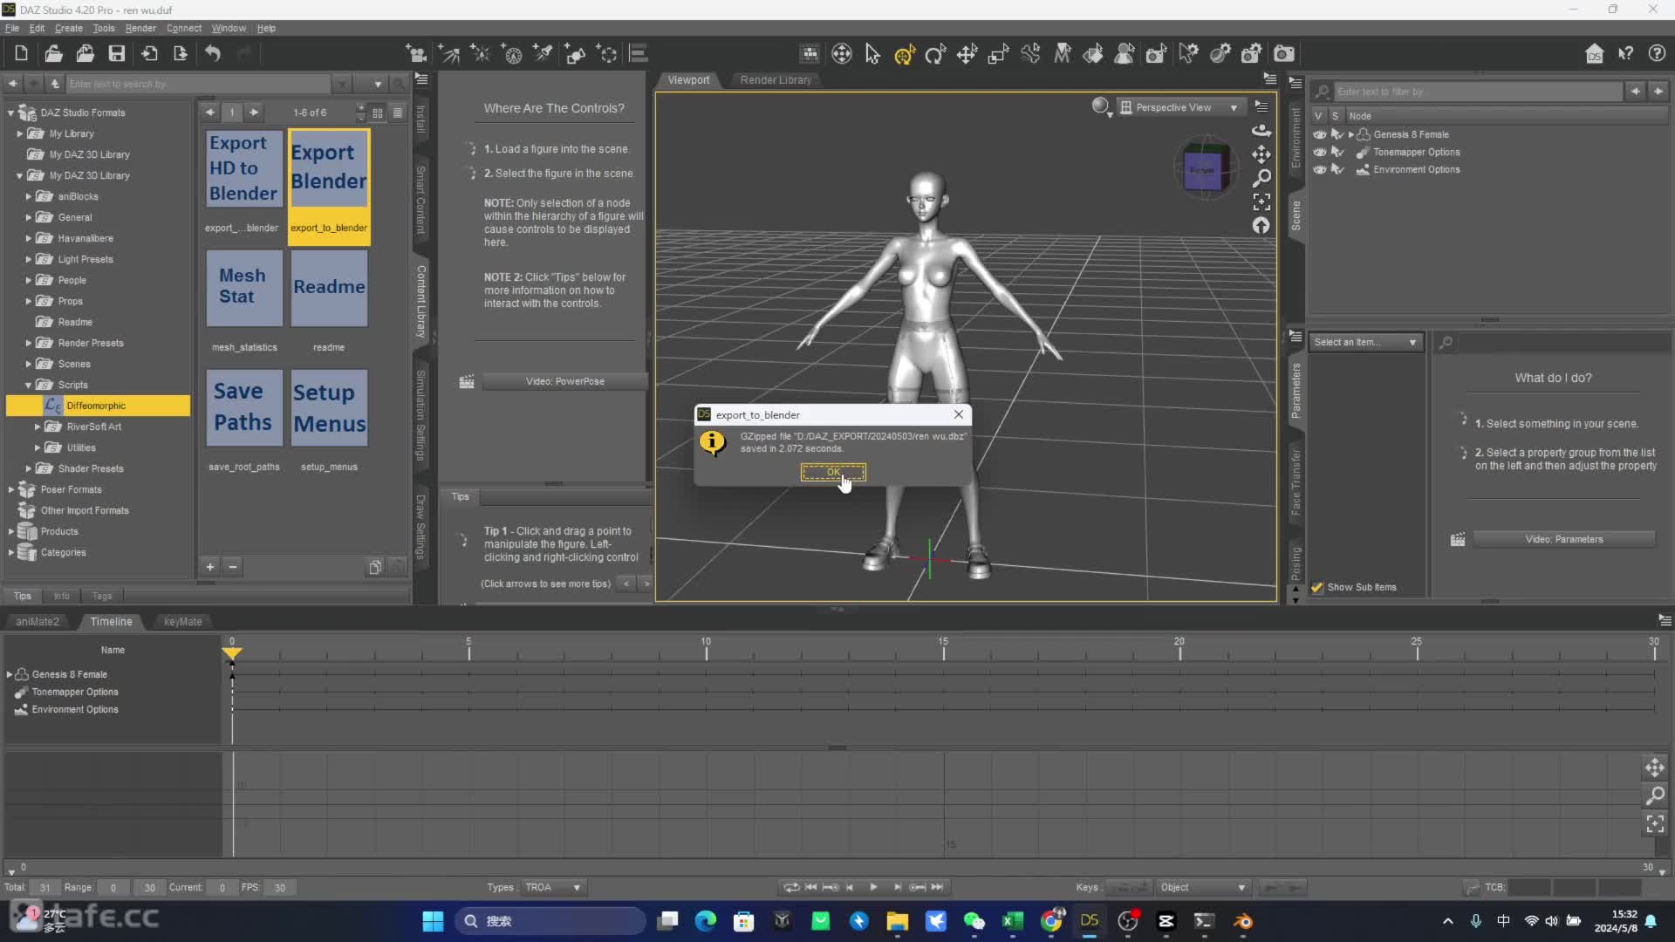Click the timeline Play button
1675x942 pixels.
(x=873, y=887)
